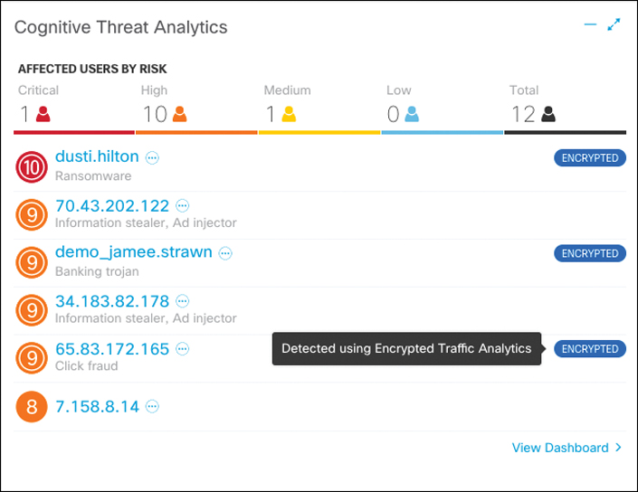Open more options for 70.43.202.122
Screen dimensions: 638x492
tap(183, 205)
